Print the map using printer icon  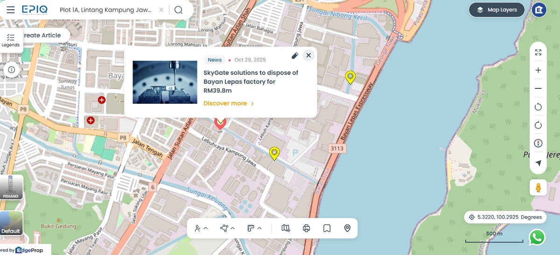tap(306, 228)
